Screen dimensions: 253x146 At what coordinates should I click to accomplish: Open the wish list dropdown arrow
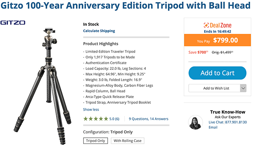(243, 88)
